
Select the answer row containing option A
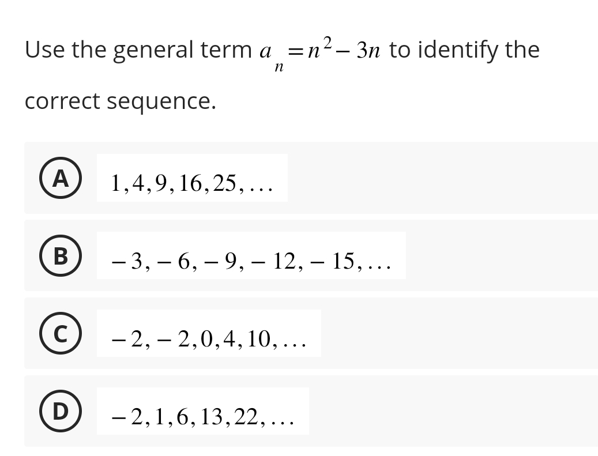point(311,178)
